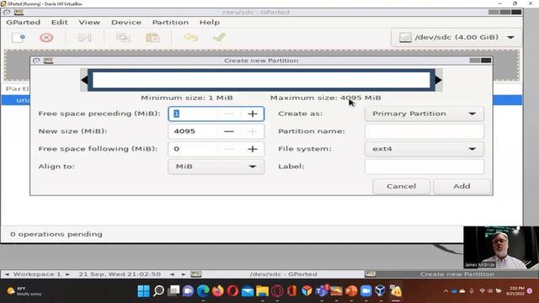This screenshot has height=303, width=539.
Task: Open PowerPoint from taskbar
Action: [351, 291]
